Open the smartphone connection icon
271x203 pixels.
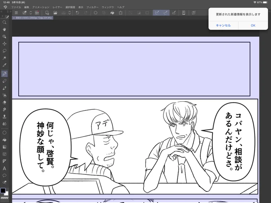point(184,13)
